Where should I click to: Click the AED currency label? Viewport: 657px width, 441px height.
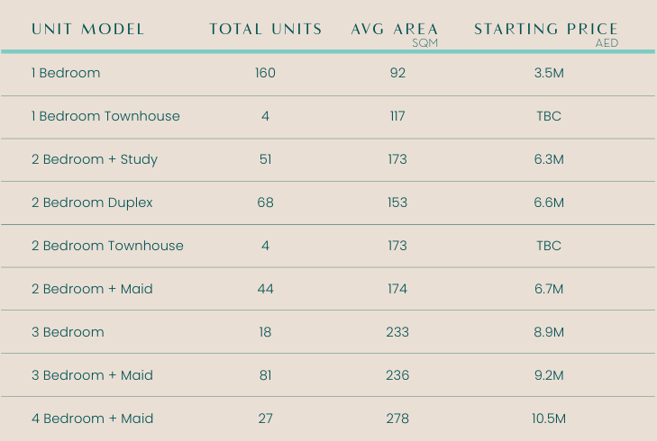[607, 43]
